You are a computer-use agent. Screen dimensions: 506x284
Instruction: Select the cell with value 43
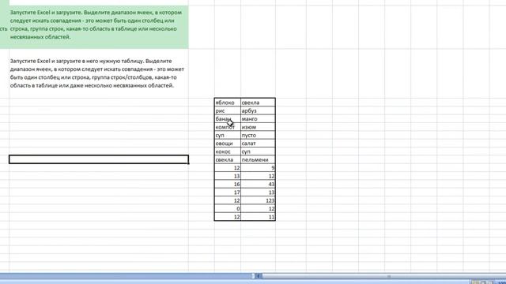pos(258,184)
